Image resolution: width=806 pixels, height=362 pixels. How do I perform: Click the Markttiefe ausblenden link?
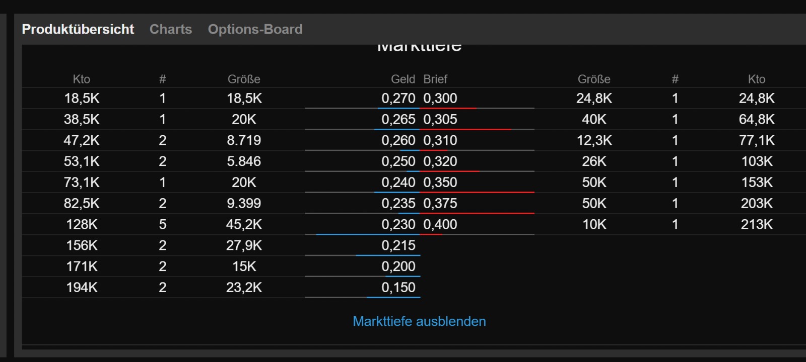click(x=419, y=321)
